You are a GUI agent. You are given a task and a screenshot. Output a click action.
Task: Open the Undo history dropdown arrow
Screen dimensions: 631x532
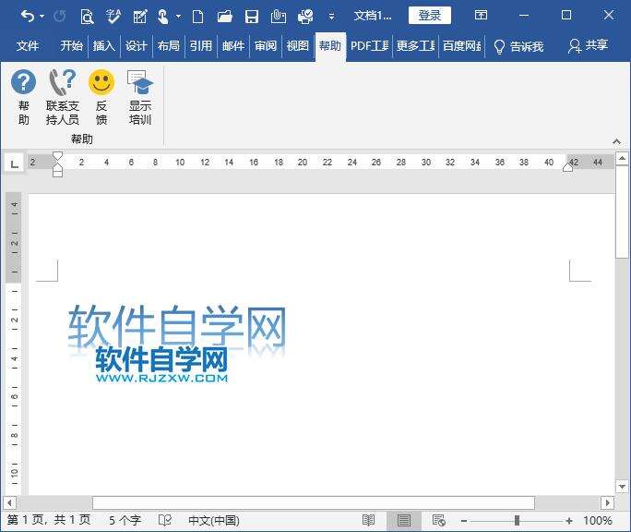42,17
